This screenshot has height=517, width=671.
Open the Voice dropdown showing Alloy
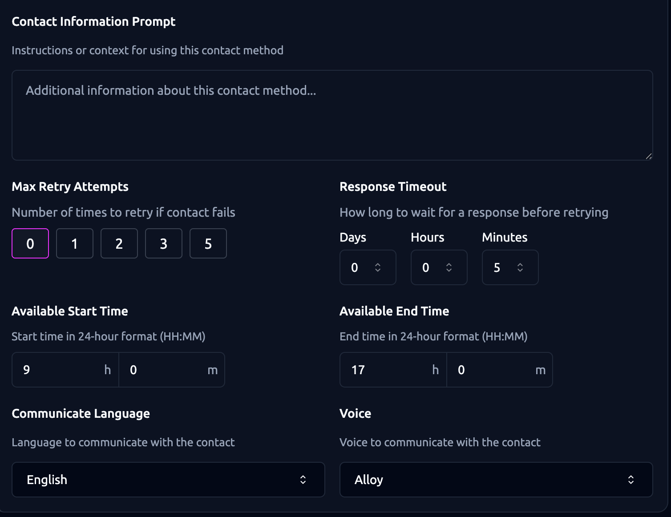point(496,480)
